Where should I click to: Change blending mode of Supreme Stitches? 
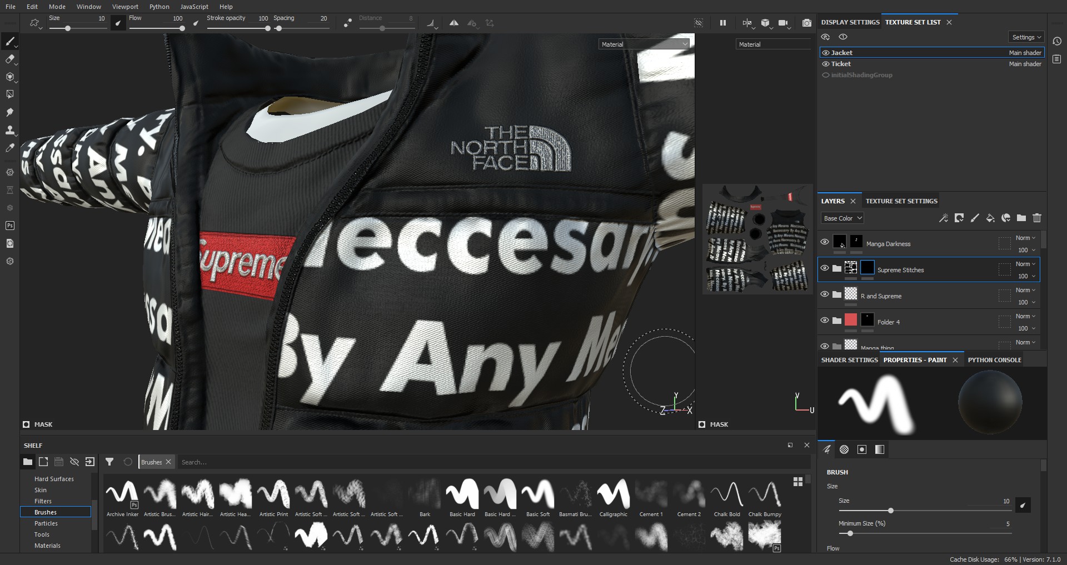1025,264
